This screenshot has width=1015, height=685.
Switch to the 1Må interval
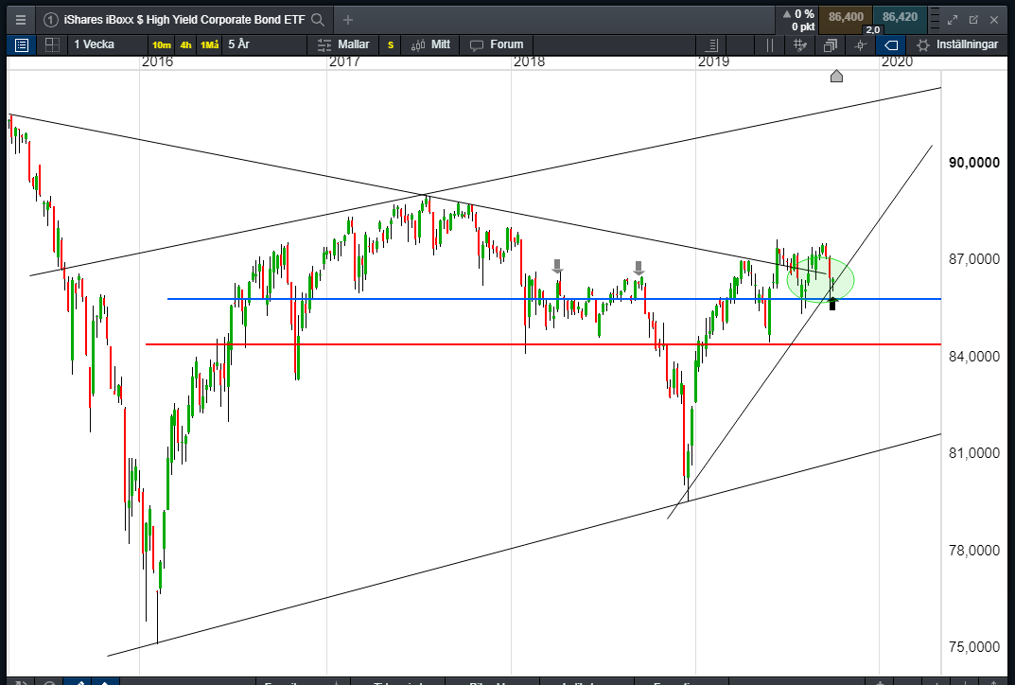pos(210,45)
